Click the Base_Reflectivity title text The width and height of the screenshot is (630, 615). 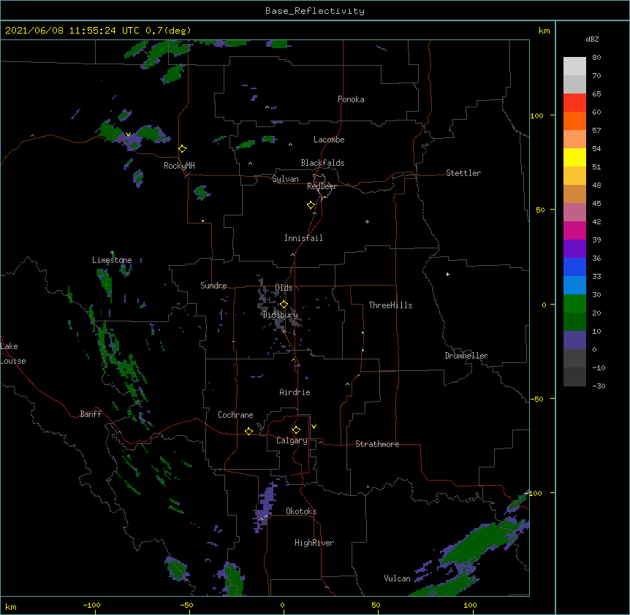point(315,11)
